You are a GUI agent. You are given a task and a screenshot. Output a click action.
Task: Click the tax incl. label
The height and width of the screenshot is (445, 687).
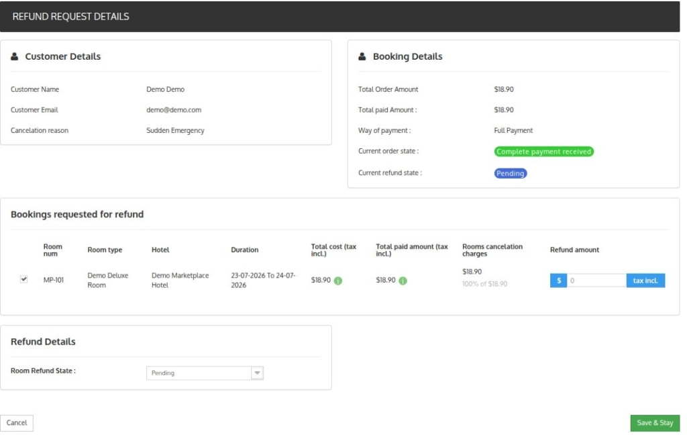(646, 281)
